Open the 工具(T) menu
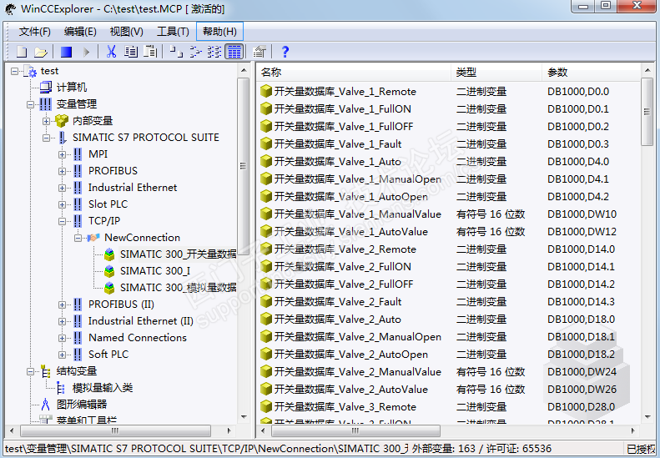 coord(173,32)
